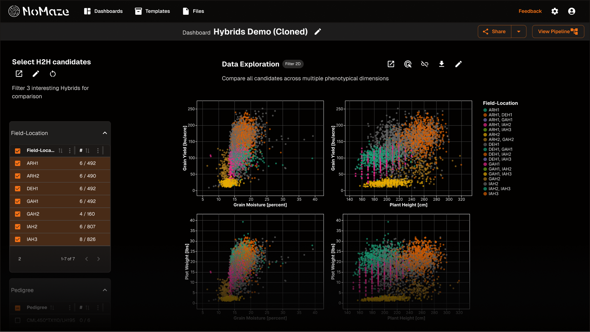Go to next page of Field-Location table
Image resolution: width=590 pixels, height=332 pixels.
[x=98, y=259]
